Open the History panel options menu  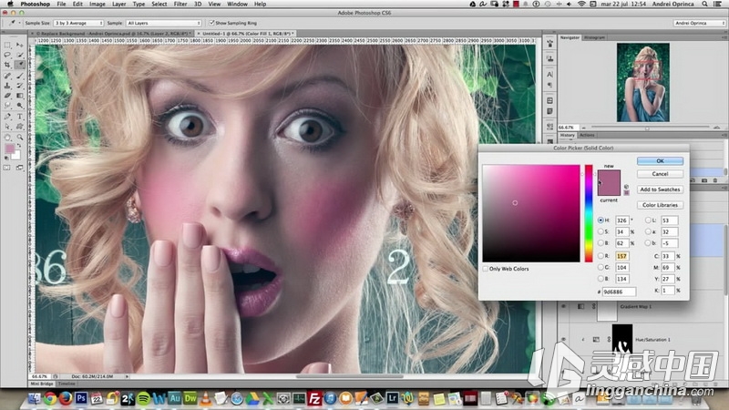tap(724, 135)
